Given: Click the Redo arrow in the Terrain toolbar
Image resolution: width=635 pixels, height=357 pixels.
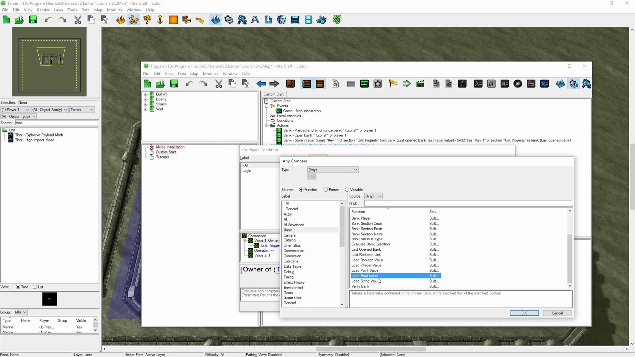Looking at the screenshot, I should (x=62, y=20).
